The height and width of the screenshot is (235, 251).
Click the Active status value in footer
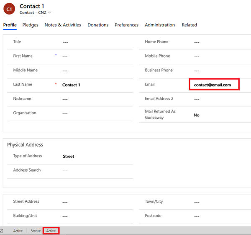point(51,231)
